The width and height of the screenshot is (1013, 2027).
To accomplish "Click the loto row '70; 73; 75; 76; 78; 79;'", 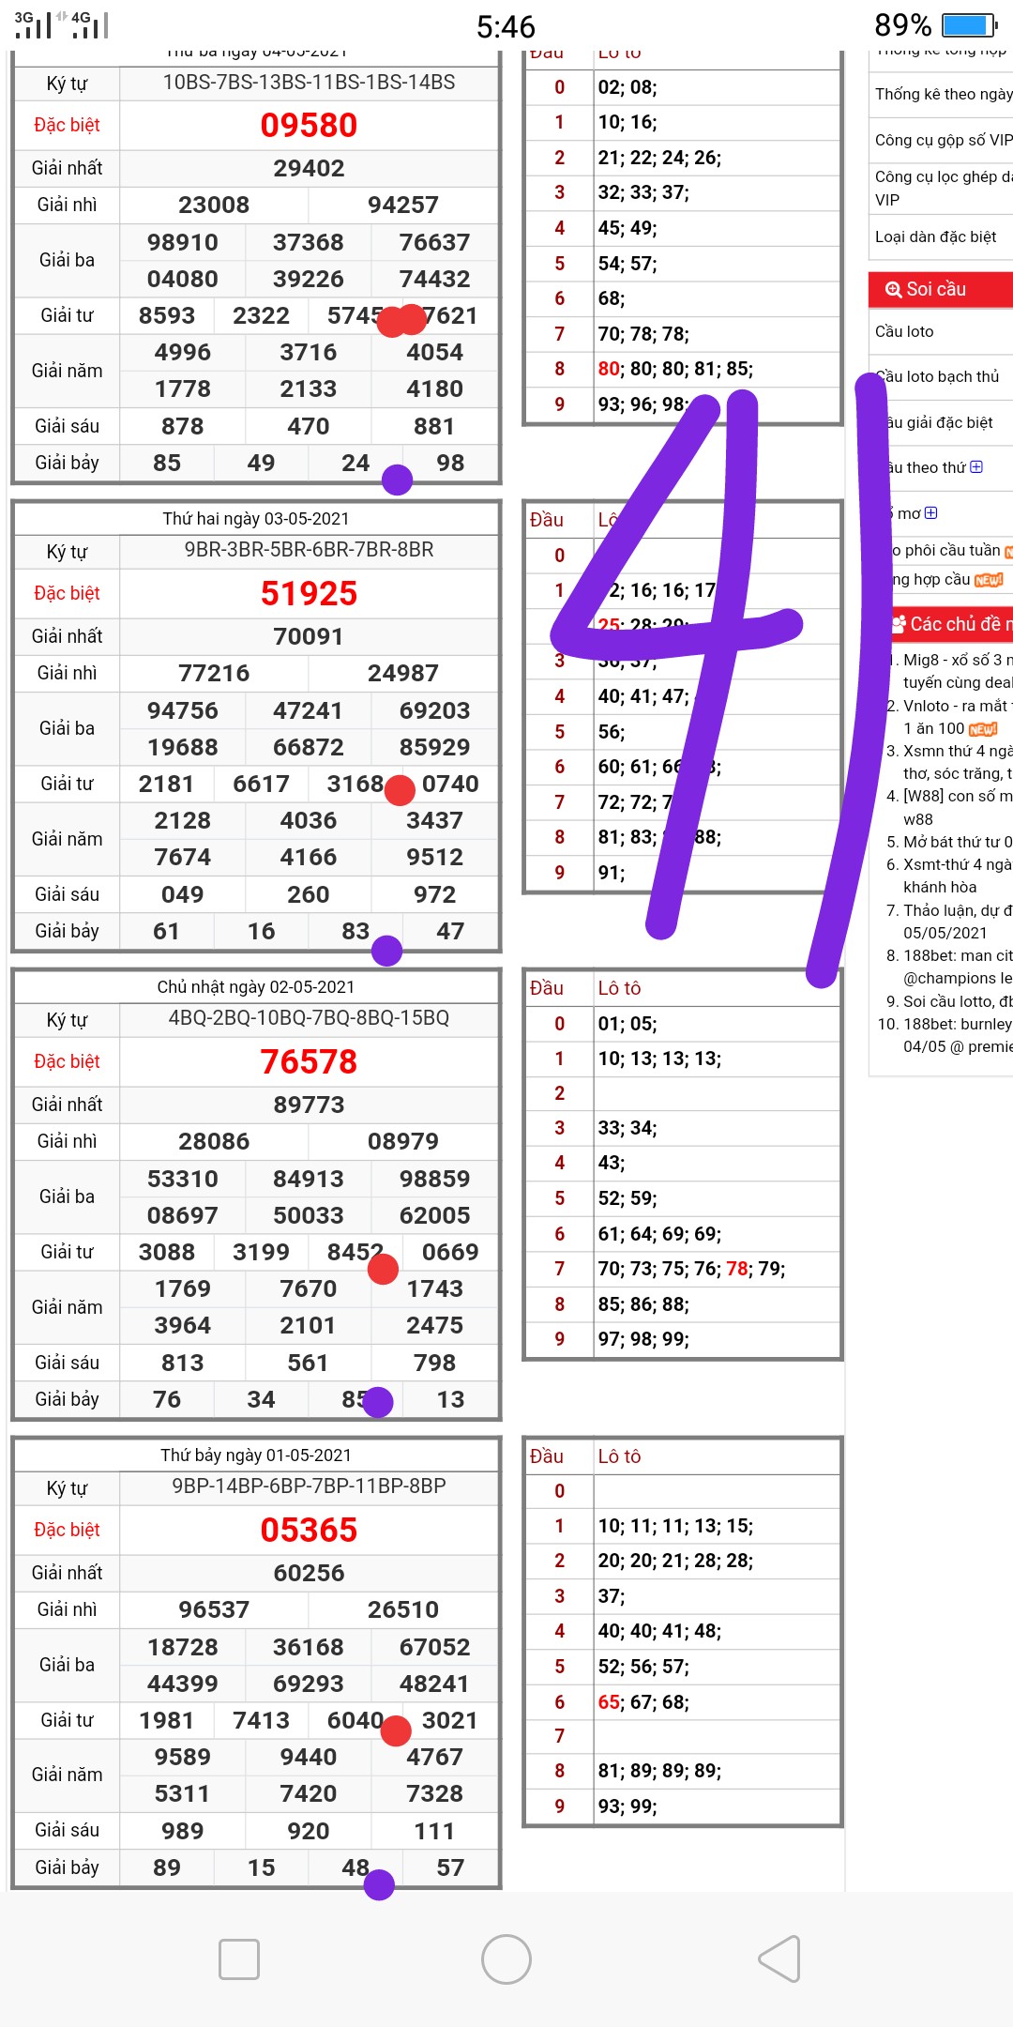I will (692, 1269).
